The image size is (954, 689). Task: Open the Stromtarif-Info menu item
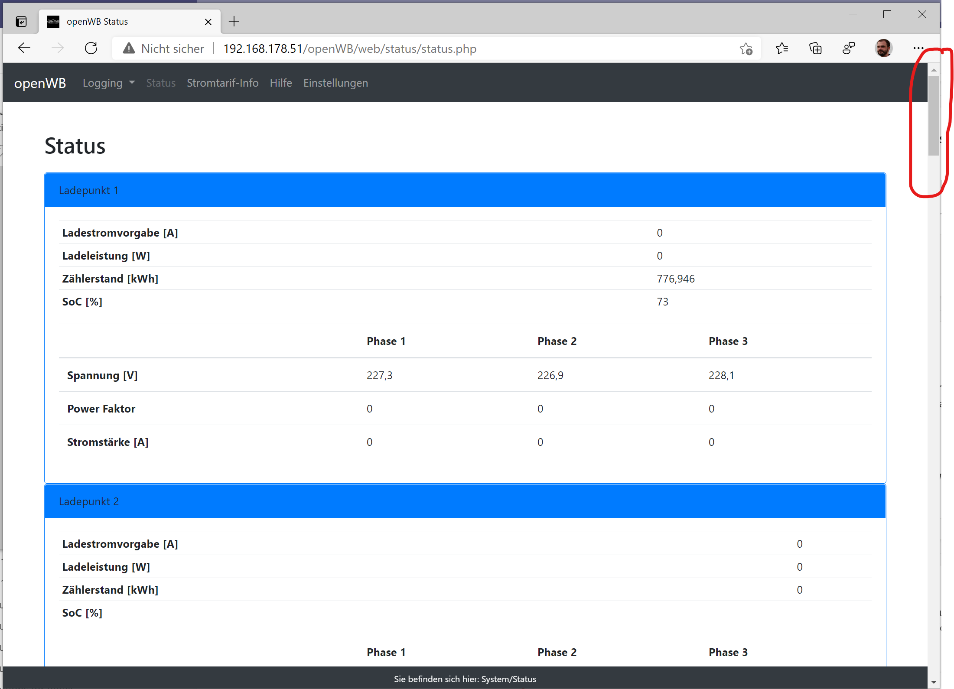pyautogui.click(x=222, y=83)
